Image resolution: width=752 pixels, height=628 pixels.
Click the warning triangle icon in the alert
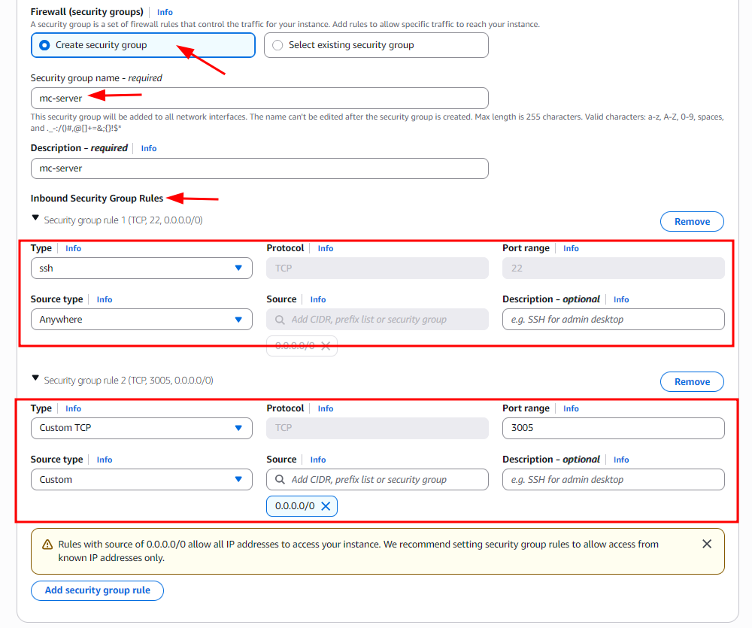[45, 545]
